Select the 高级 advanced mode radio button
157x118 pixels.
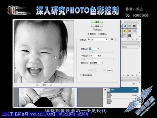tap(99, 34)
